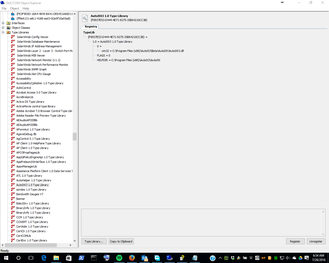Open Outlook from the taskbar
The height and width of the screenshot is (263, 329).
[144, 258]
